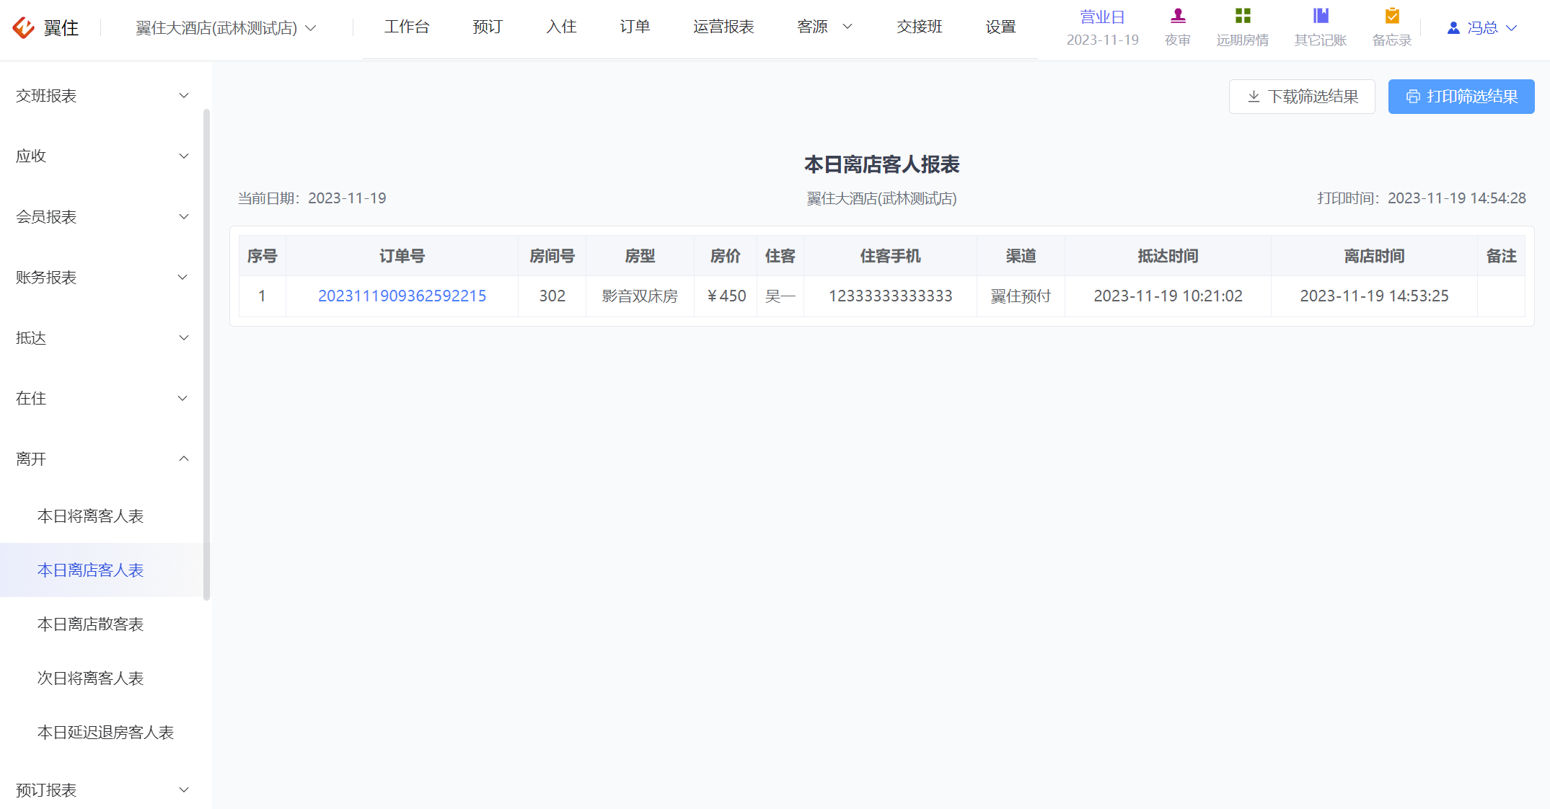Open the 交接班 menu item

[919, 27]
